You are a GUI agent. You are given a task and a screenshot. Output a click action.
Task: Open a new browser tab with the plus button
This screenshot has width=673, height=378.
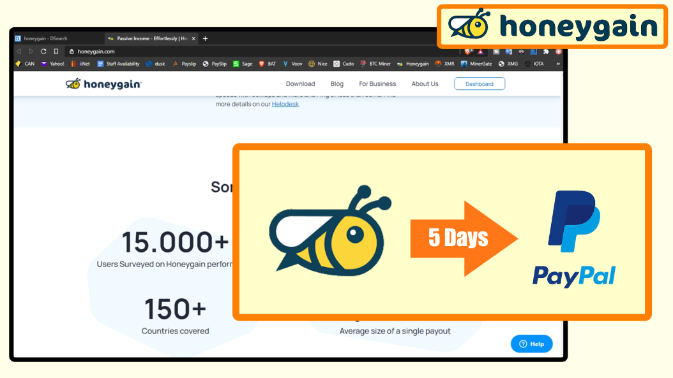click(204, 38)
